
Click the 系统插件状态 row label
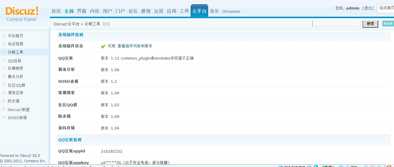pyautogui.click(x=71, y=46)
